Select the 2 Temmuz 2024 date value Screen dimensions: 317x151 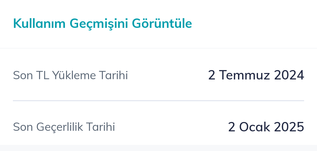256,75
